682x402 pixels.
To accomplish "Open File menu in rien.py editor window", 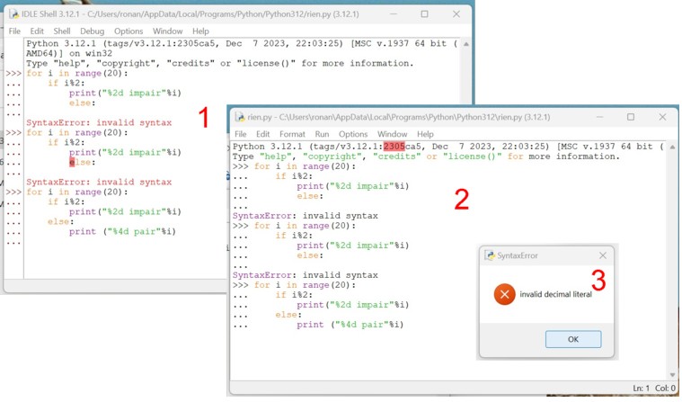I will coord(241,134).
